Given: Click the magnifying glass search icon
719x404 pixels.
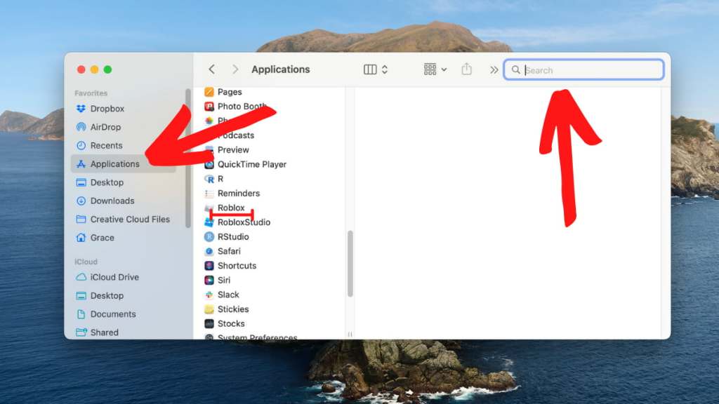Looking at the screenshot, I should click(x=516, y=69).
